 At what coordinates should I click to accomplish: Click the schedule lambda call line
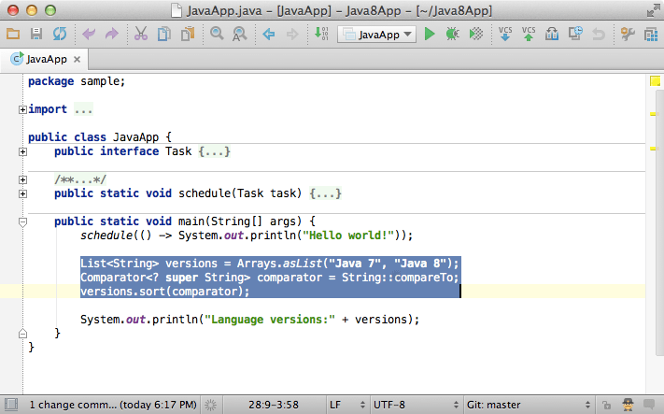point(247,236)
